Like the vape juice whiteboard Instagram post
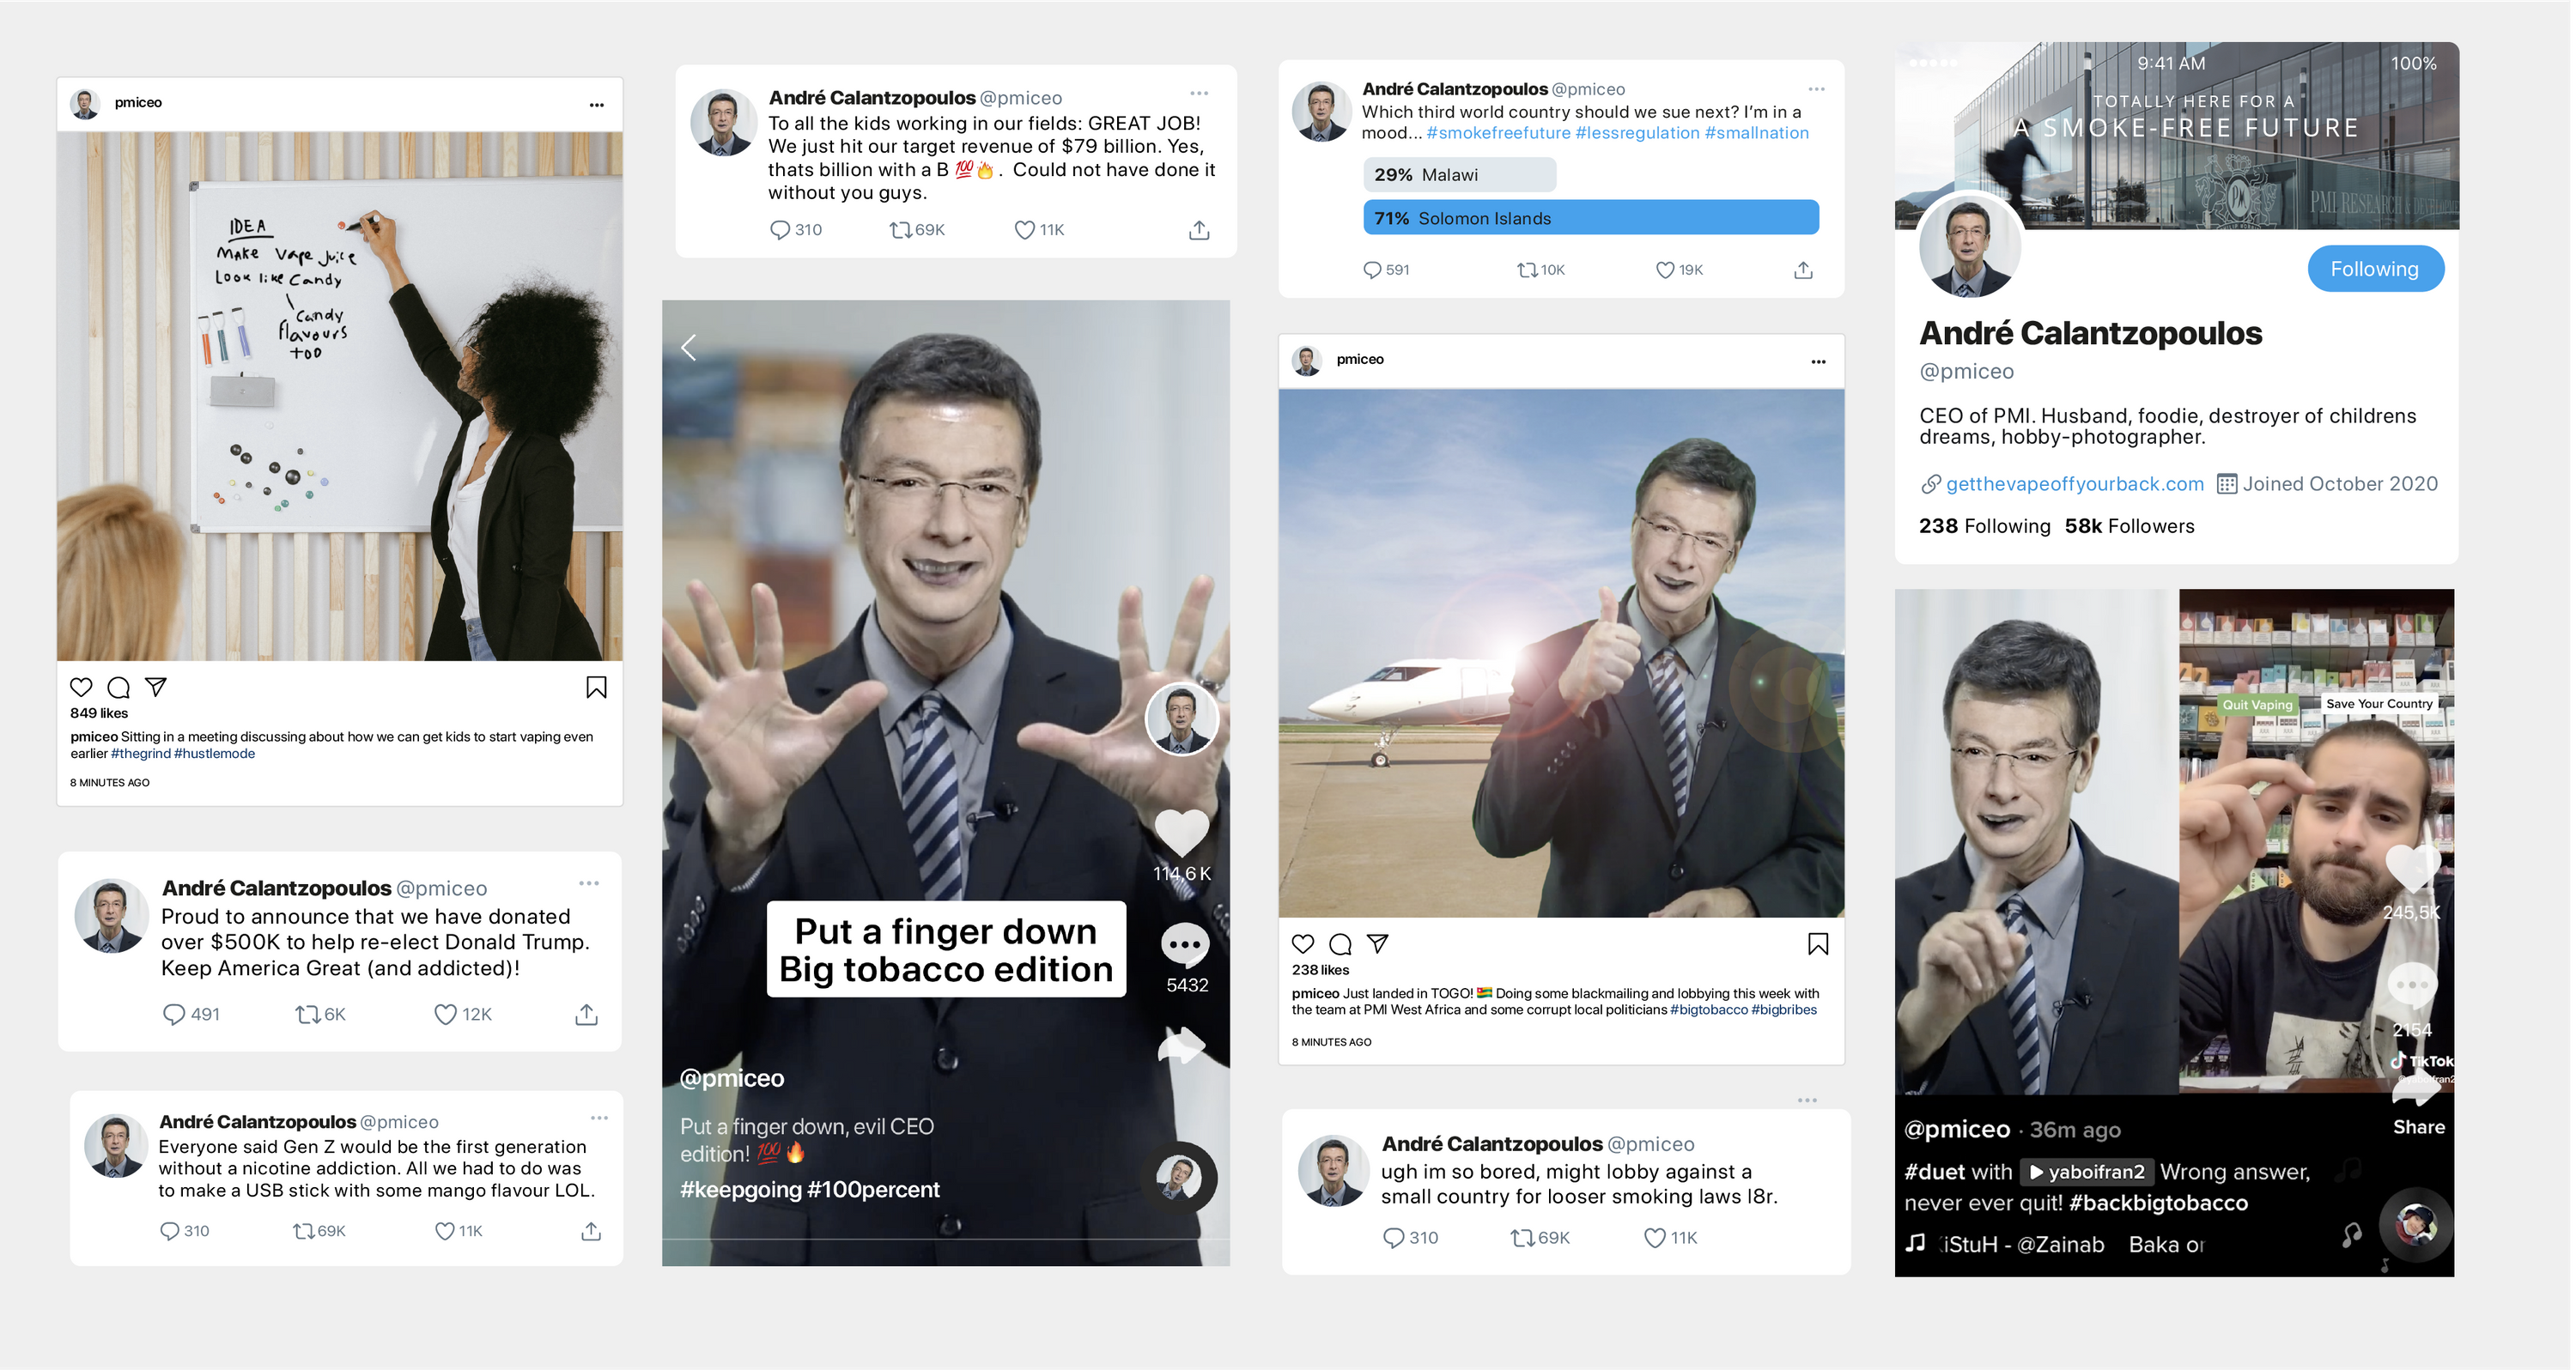The height and width of the screenshot is (1370, 2576). click(81, 687)
